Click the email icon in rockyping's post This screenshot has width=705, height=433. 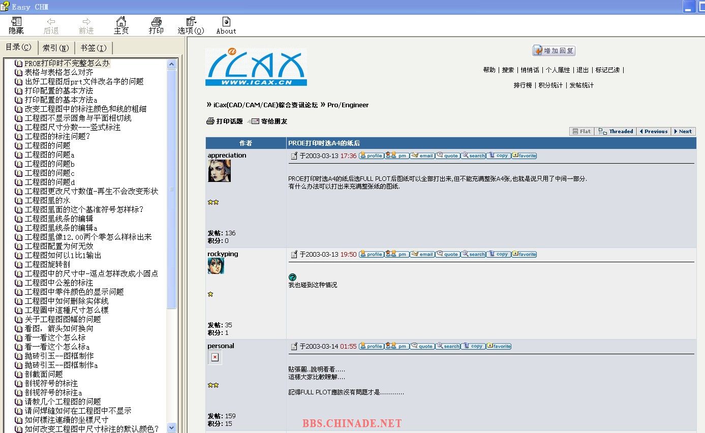pyautogui.click(x=422, y=254)
